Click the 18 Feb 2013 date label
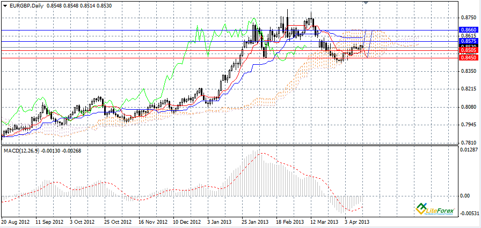 coord(289,221)
